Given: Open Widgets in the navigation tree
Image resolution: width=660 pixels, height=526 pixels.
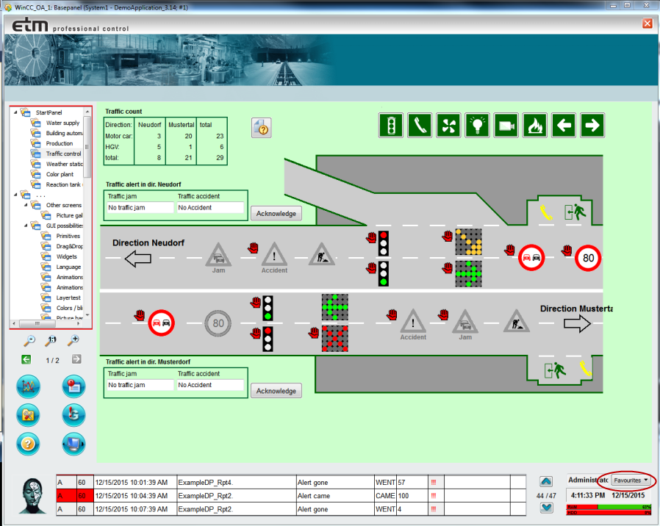Looking at the screenshot, I should point(66,256).
